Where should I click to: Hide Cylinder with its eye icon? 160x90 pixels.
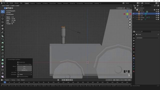(156, 17)
